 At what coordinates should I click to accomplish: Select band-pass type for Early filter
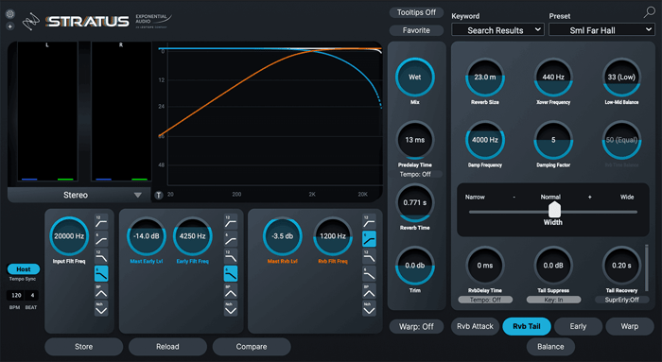tap(231, 291)
